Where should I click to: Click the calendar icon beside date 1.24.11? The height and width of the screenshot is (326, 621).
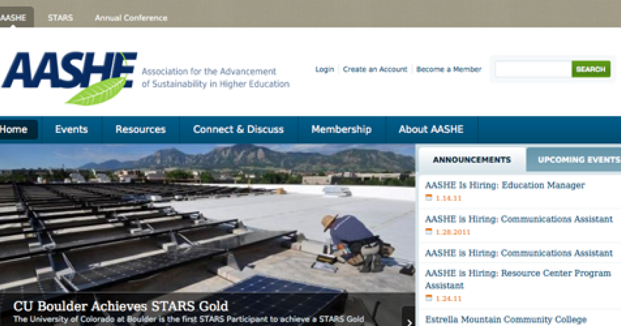click(x=428, y=298)
